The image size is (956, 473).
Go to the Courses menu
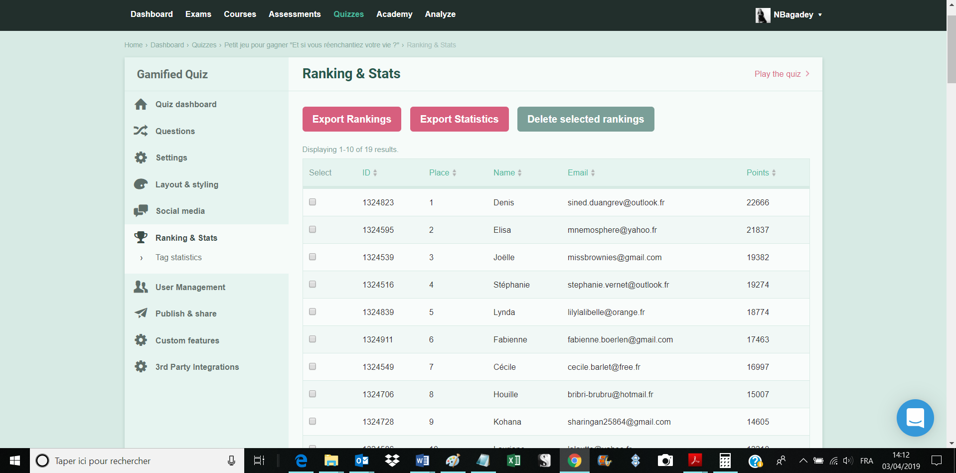click(240, 14)
